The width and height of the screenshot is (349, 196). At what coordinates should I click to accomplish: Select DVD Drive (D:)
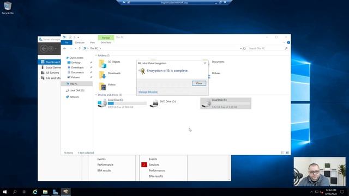pos(163,103)
